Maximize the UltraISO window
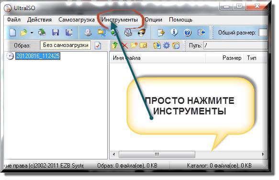This screenshot has width=279, height=180. tap(239, 6)
